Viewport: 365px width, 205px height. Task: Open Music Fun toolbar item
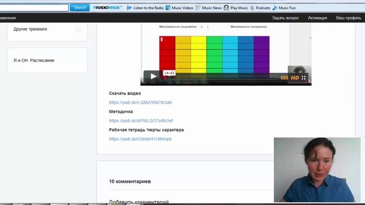(x=284, y=7)
